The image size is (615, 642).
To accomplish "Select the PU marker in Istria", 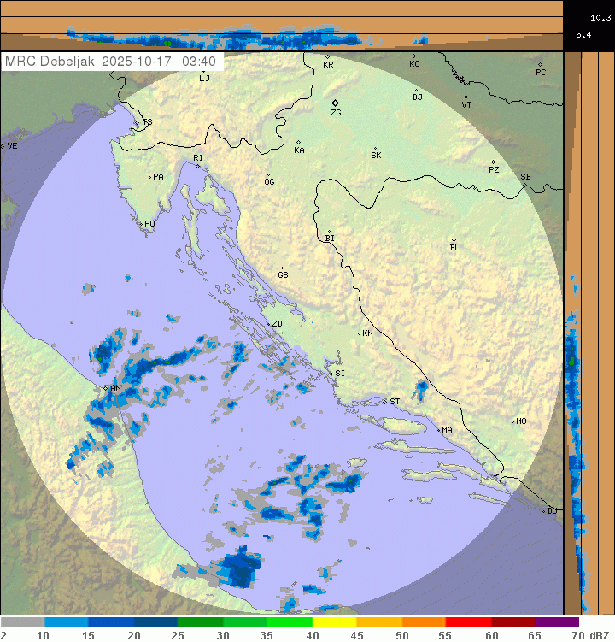I will pyautogui.click(x=141, y=223).
